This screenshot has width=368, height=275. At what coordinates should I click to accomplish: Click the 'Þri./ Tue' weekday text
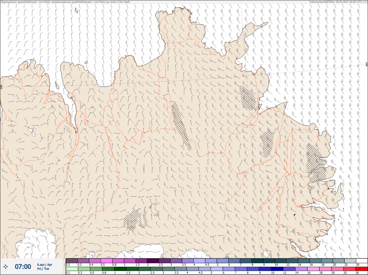click(43, 269)
